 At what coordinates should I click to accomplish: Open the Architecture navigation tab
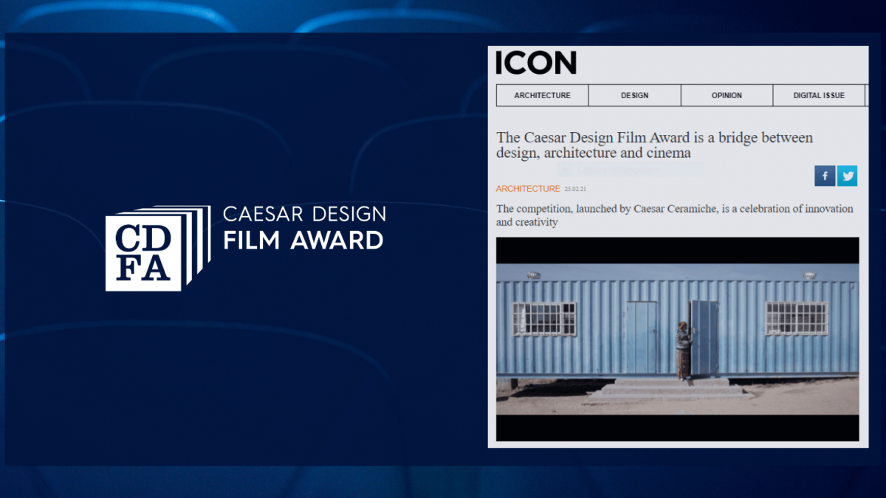(543, 95)
